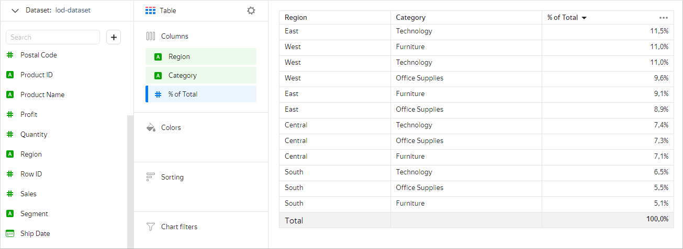Select Category field in Columns section
The image size is (683, 249).
tap(201, 75)
